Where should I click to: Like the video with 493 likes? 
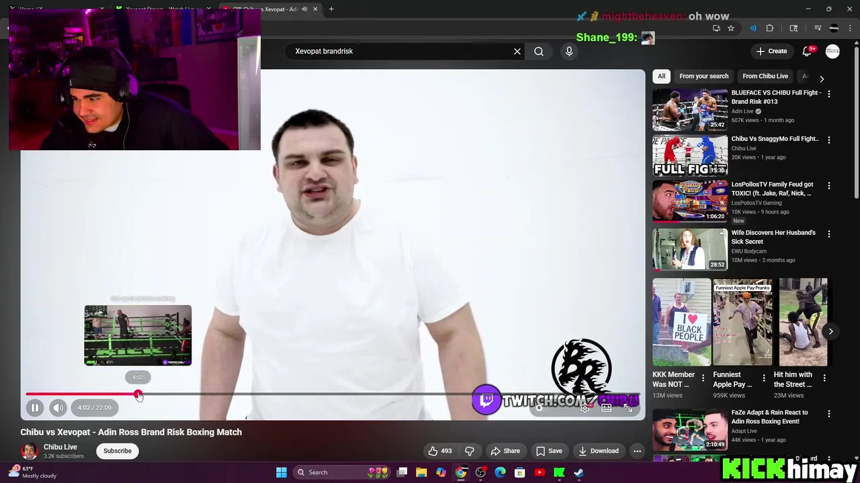click(x=440, y=451)
